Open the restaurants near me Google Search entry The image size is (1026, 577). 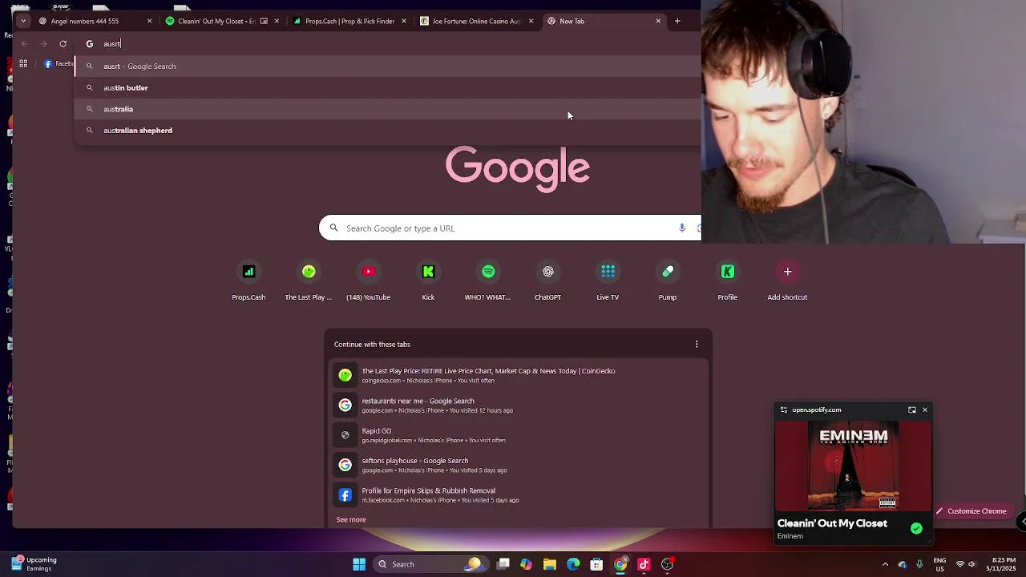(x=518, y=405)
